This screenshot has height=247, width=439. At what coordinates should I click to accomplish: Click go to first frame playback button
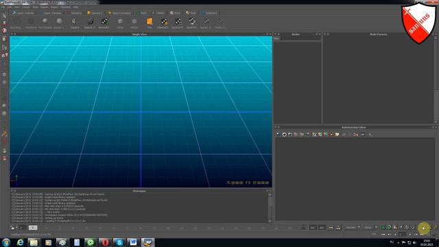383,235
